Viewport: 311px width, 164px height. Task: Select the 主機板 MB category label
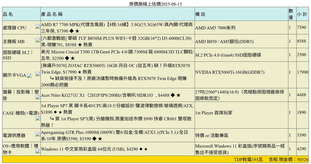[x=14, y=41]
